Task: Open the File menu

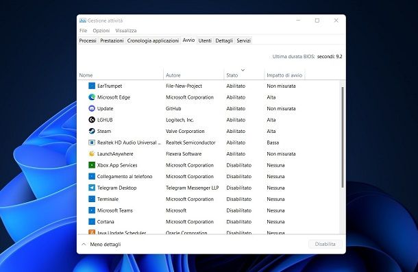Action: 83,31
